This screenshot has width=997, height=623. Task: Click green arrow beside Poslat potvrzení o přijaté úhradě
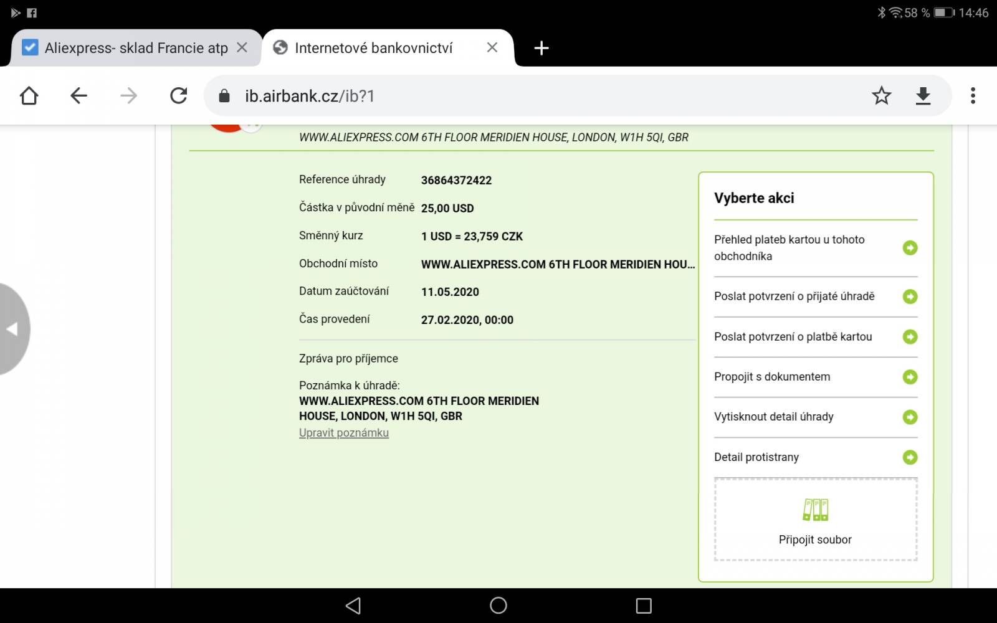tap(910, 297)
